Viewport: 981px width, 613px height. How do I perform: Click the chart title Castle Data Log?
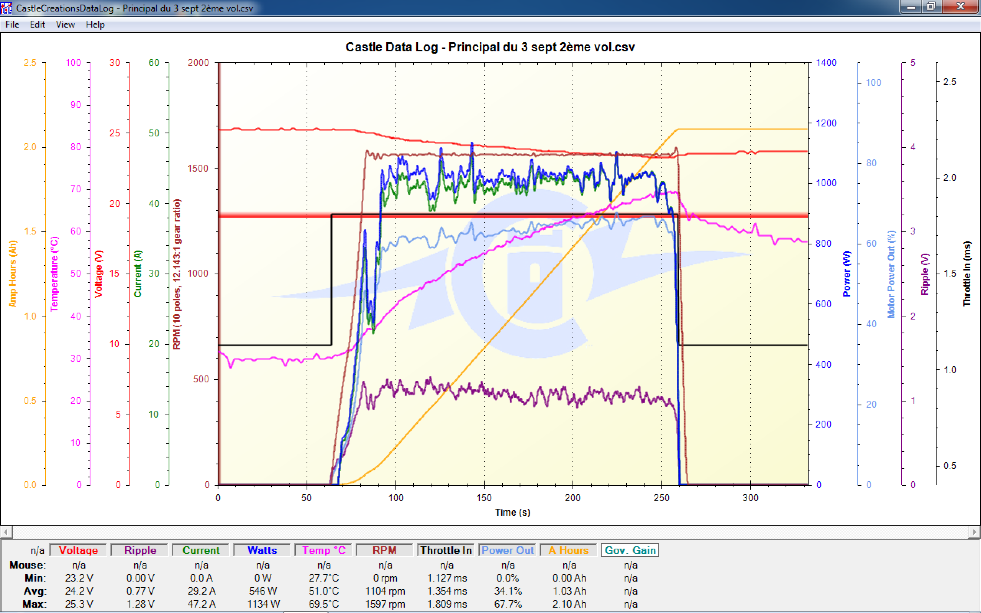point(490,47)
